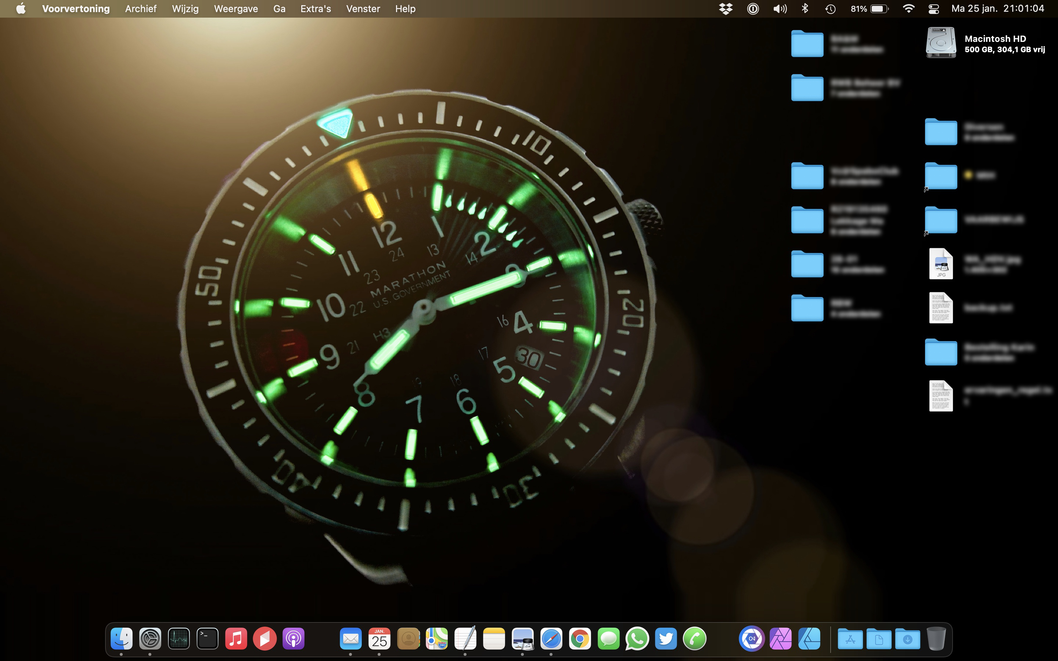Click the 1Password menu bar icon
1058x661 pixels.
pyautogui.click(x=753, y=9)
